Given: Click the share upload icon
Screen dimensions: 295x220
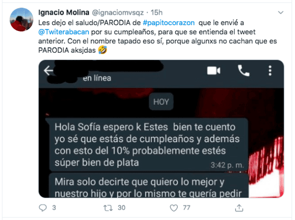Looking at the screenshot, I should (x=239, y=208).
